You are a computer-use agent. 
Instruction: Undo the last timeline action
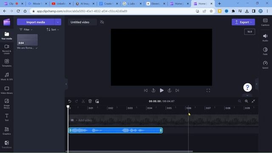(70, 101)
